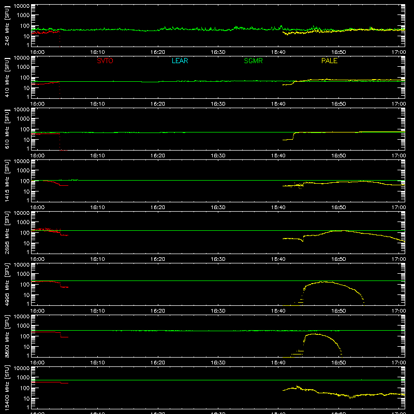The image size is (414, 414).
Task: Select the 15400 MHz [SFU] axis title
Action: tap(7, 388)
